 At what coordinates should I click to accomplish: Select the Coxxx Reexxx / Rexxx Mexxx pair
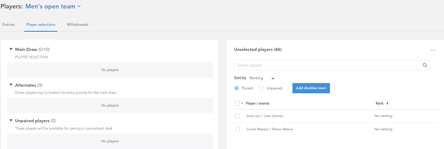(x=269, y=129)
